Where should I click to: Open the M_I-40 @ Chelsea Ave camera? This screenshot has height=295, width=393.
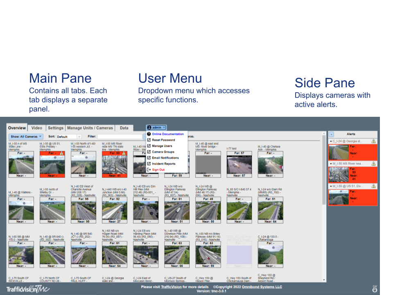[x=271, y=164]
